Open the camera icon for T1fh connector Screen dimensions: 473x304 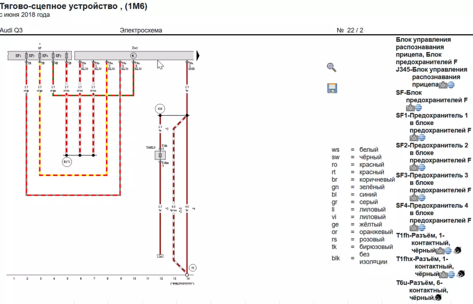(441, 251)
